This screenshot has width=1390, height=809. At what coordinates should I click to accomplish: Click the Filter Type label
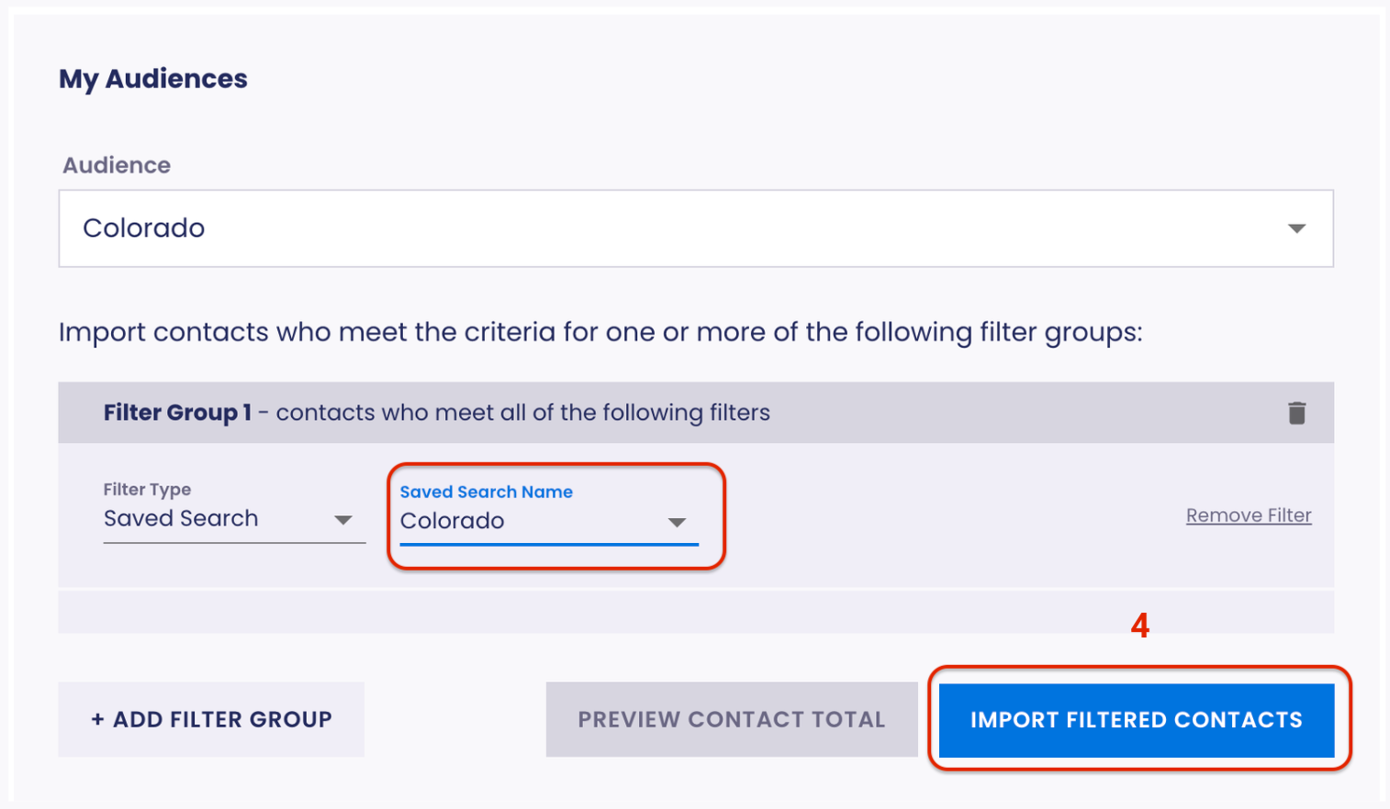tap(147, 490)
